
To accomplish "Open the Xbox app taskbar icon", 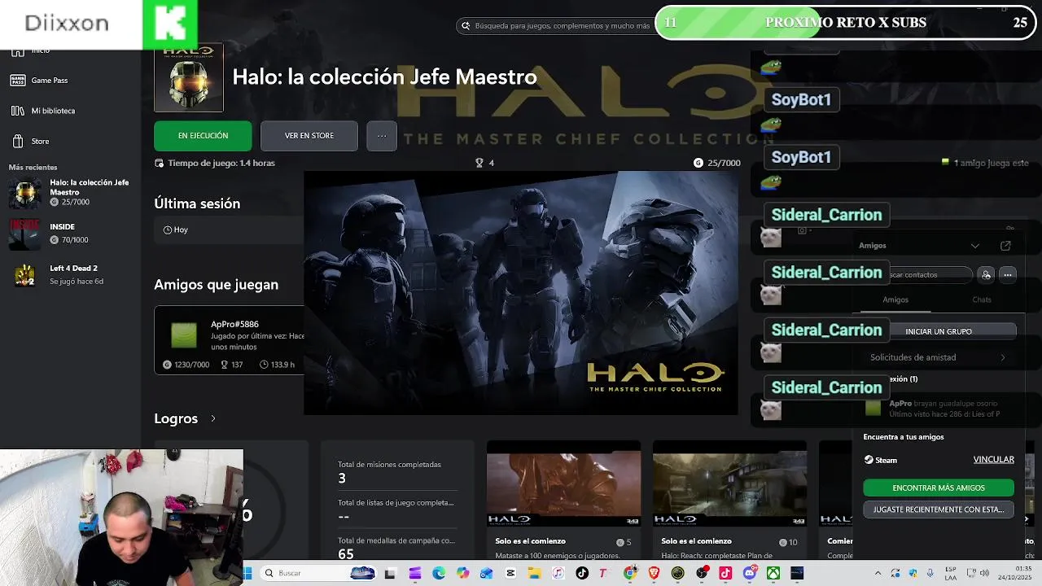I will pos(773,573).
